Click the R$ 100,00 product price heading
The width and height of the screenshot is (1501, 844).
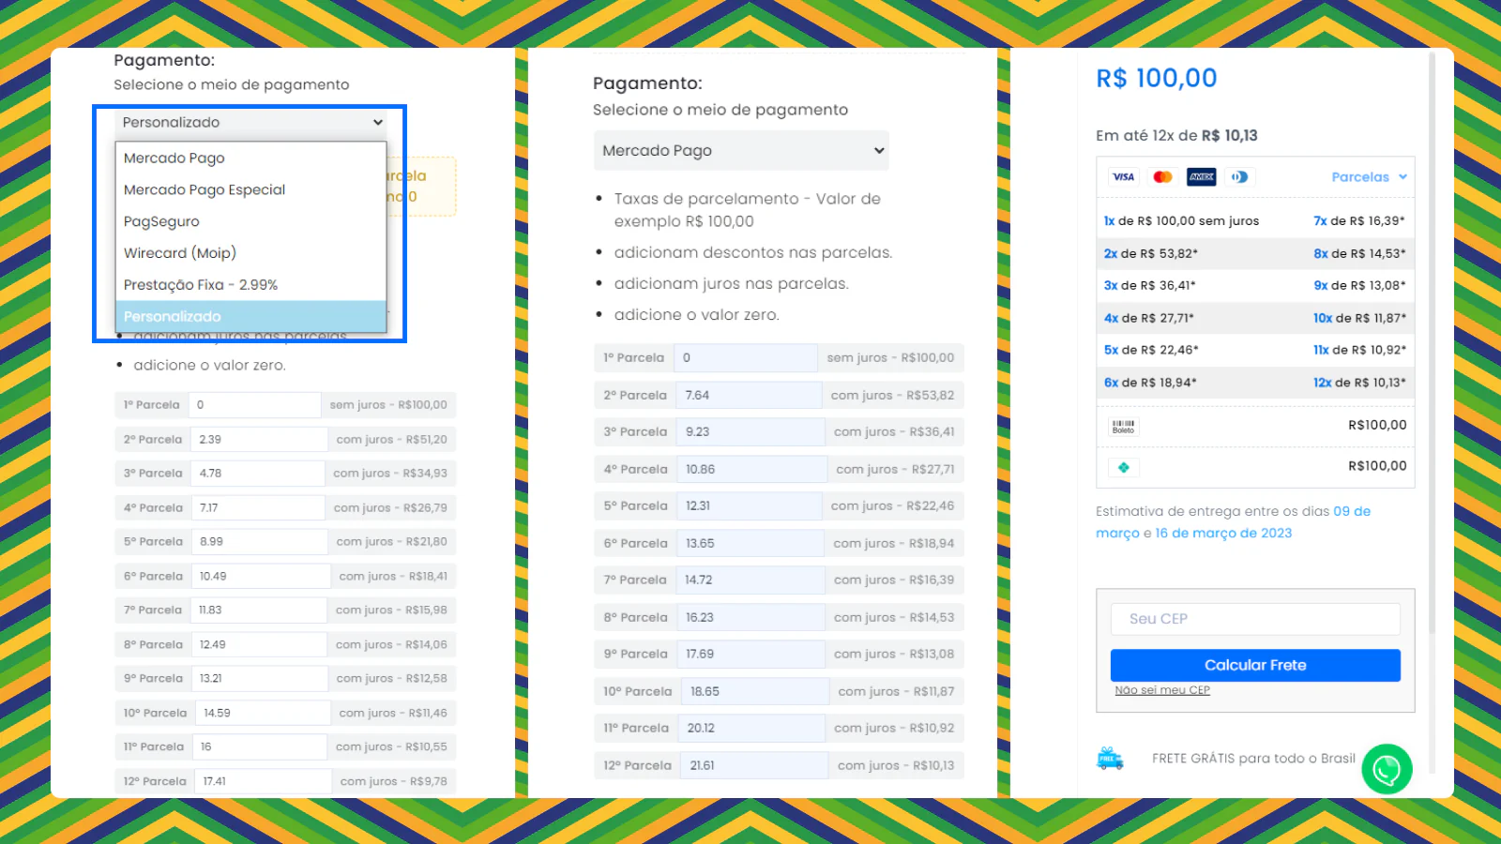[1157, 79]
